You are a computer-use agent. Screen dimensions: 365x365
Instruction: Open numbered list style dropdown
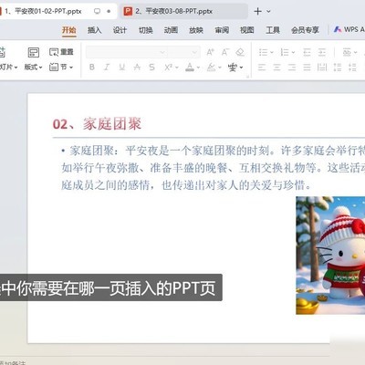(x=293, y=53)
